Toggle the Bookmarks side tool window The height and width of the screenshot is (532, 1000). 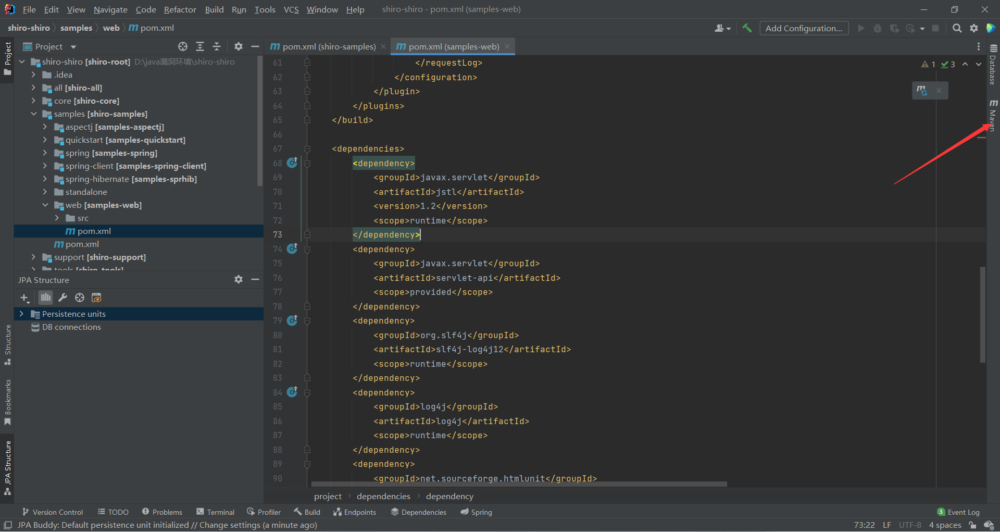tap(7, 402)
